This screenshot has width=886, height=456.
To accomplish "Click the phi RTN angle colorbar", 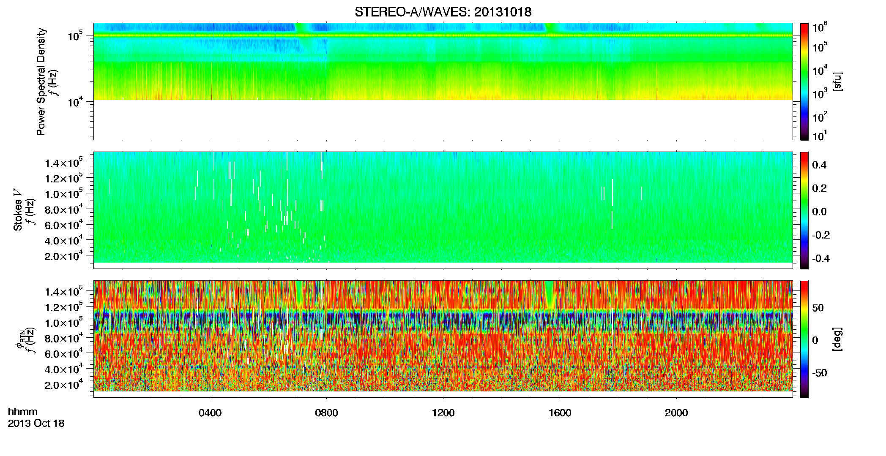I will click(x=804, y=339).
